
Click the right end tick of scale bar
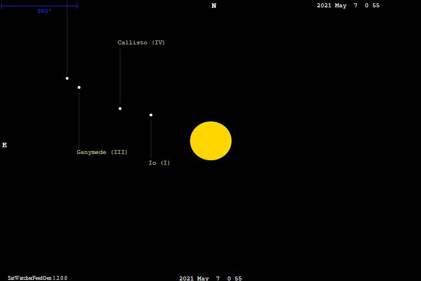pyautogui.click(x=77, y=6)
